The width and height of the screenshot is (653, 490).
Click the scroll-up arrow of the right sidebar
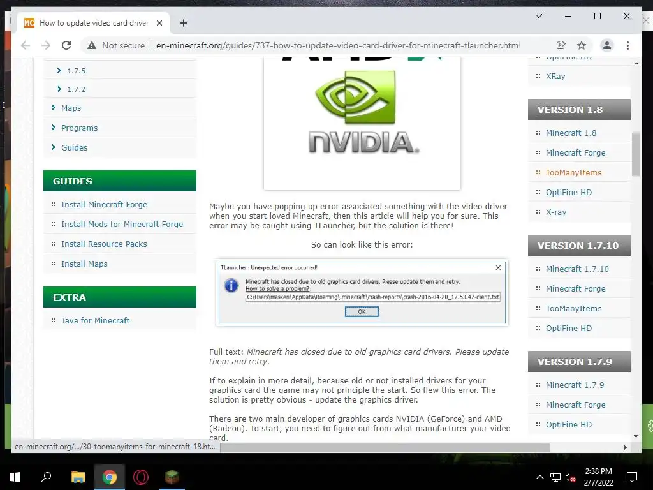tap(636, 63)
